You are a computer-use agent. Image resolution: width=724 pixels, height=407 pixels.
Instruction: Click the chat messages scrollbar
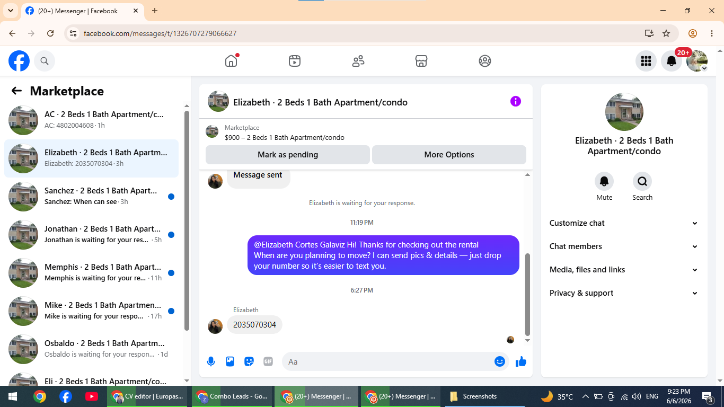[527, 294]
